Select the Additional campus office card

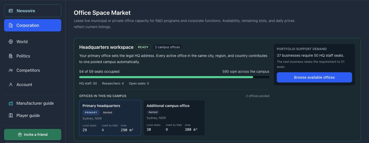point(174,118)
